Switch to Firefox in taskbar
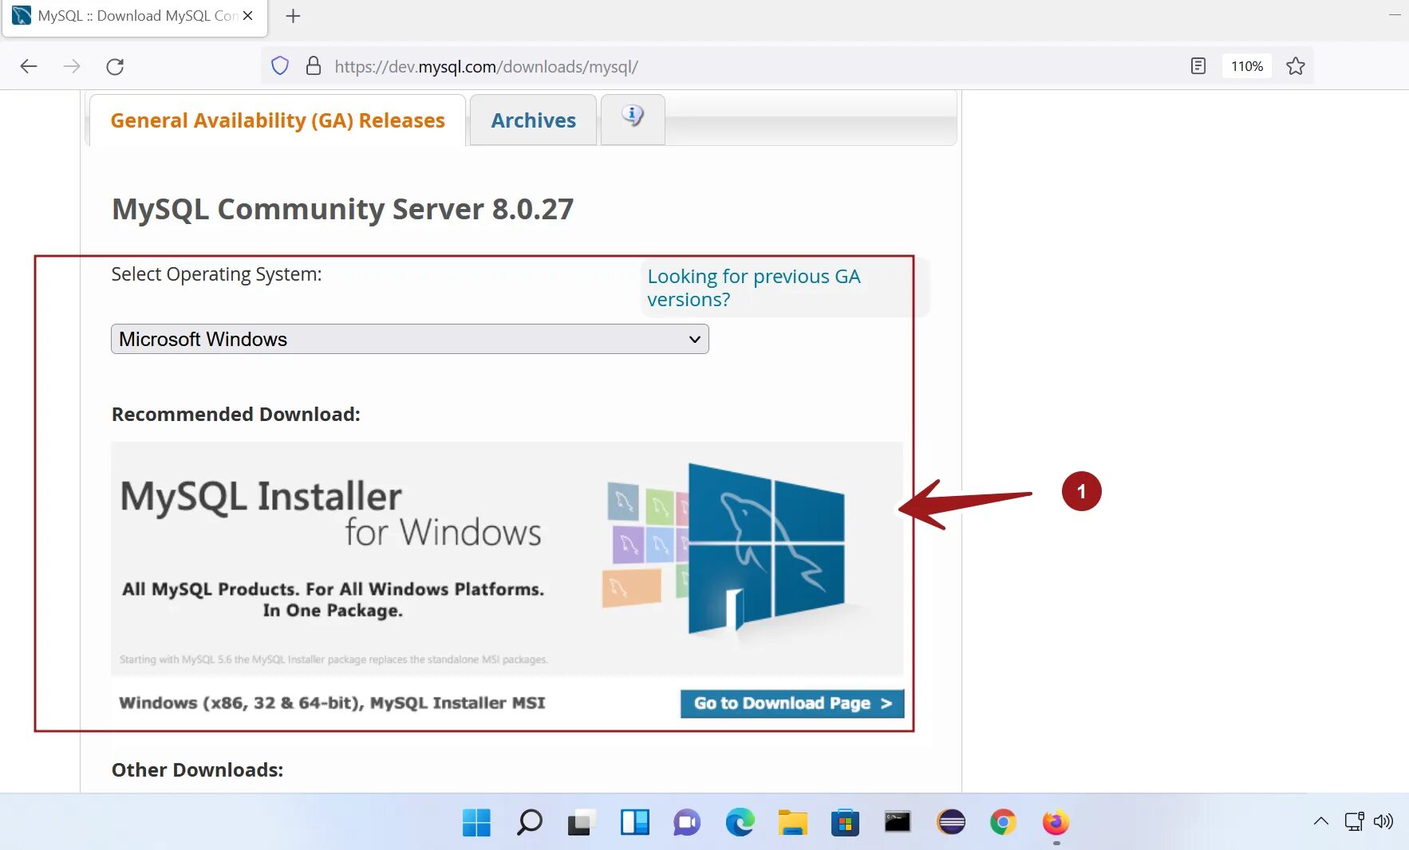This screenshot has height=850, width=1409. (x=1056, y=822)
